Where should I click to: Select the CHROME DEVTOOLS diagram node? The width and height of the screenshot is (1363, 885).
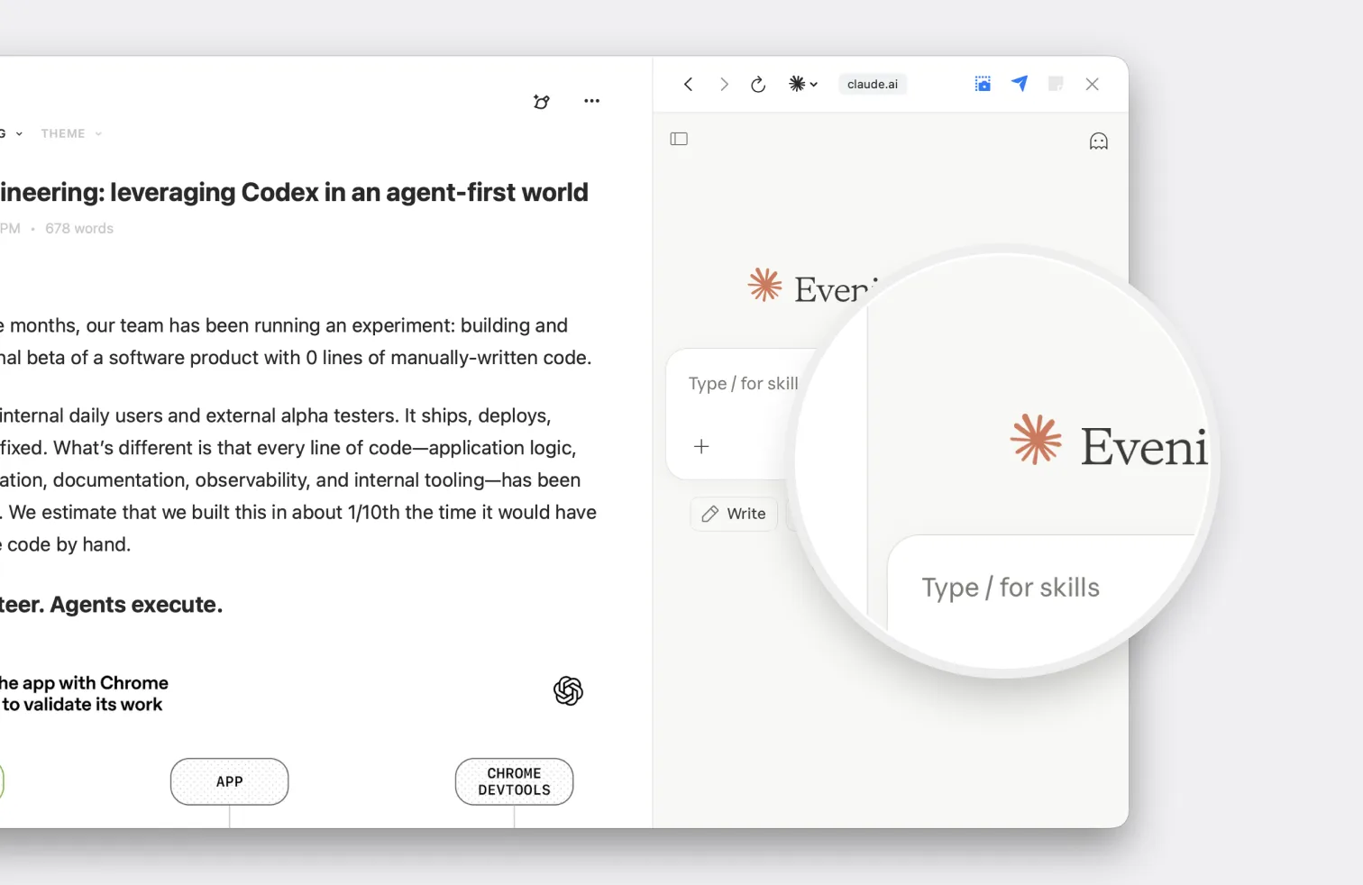pos(514,781)
